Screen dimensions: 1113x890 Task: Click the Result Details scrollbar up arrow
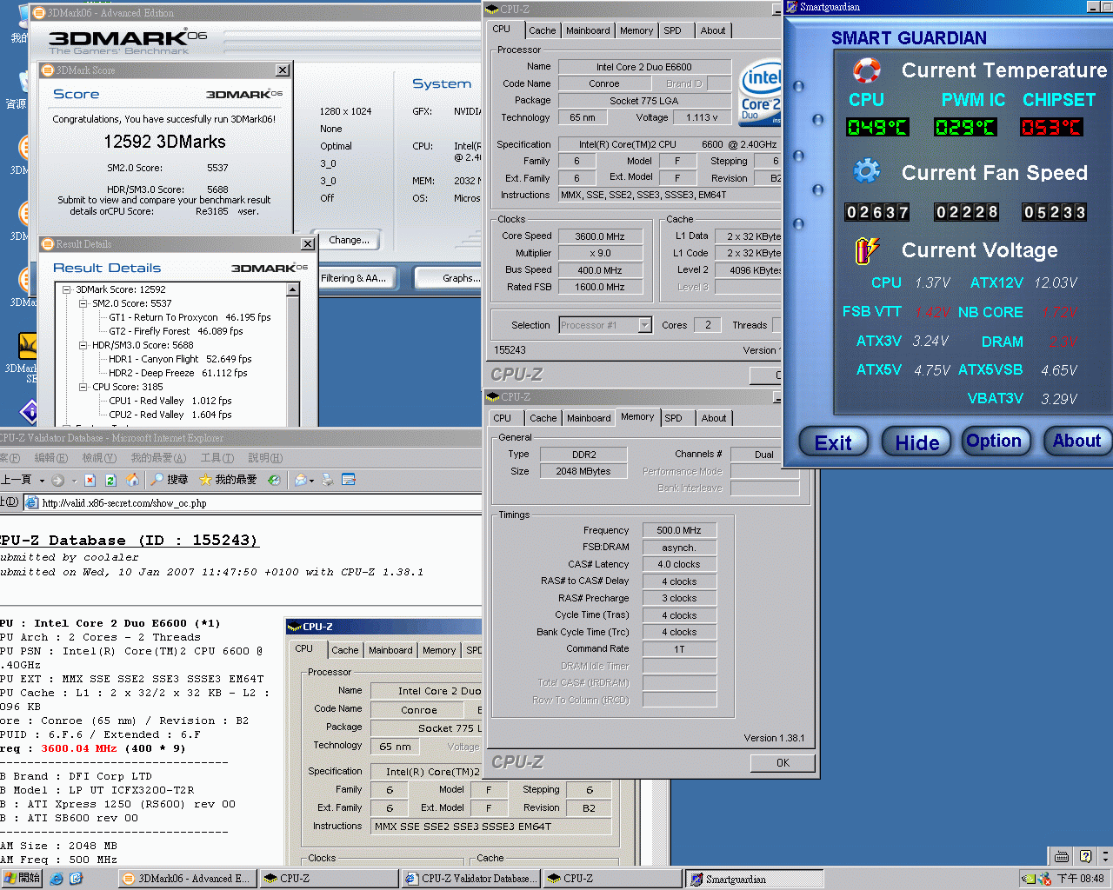[x=293, y=290]
